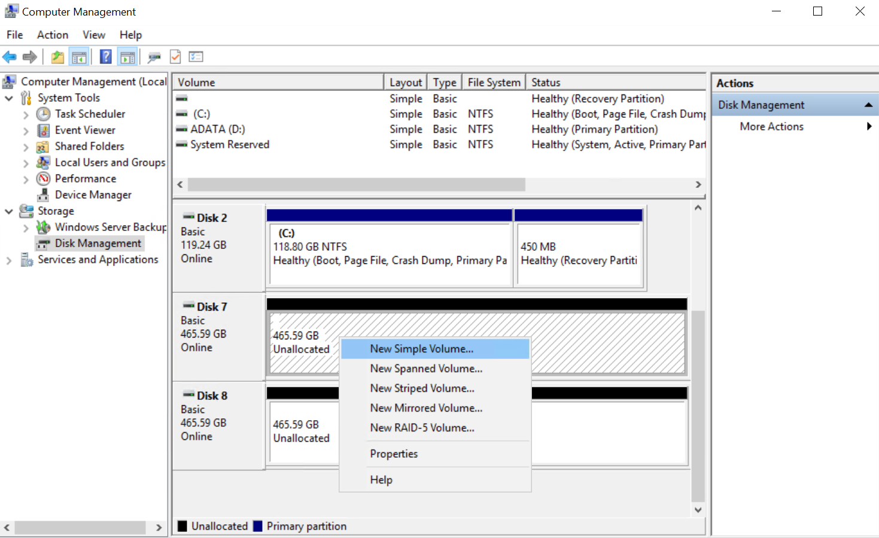879x538 pixels.
Task: Open the Action menu
Action: 53,35
